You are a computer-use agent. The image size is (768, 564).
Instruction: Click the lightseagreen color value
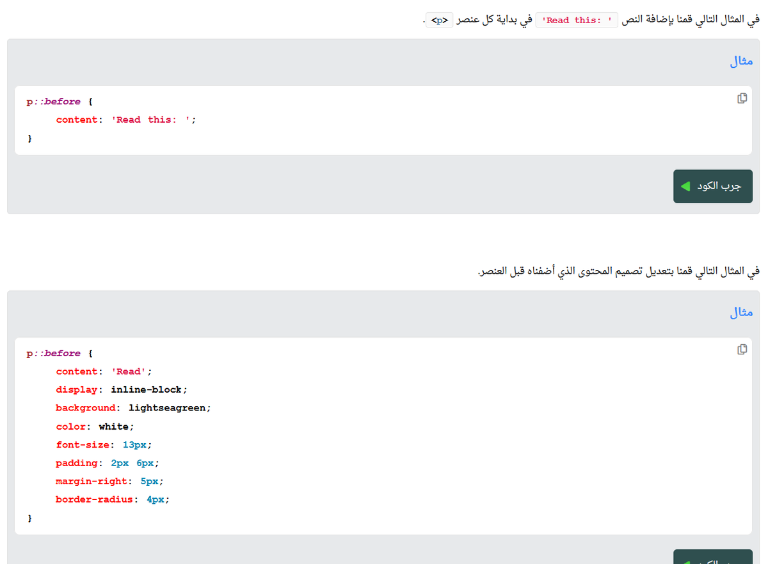[x=168, y=408]
